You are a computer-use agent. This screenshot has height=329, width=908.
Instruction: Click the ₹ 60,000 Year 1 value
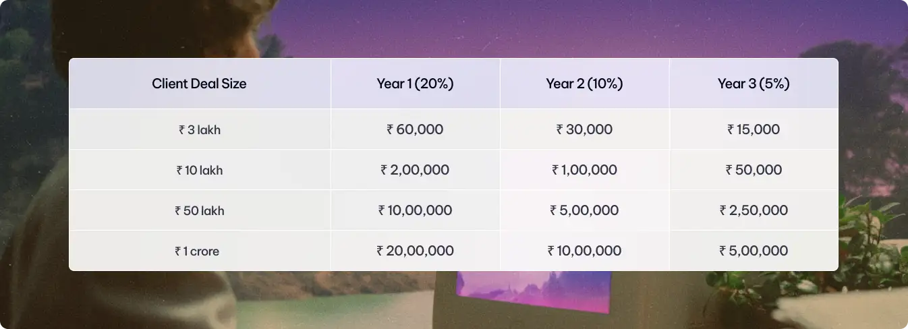415,129
